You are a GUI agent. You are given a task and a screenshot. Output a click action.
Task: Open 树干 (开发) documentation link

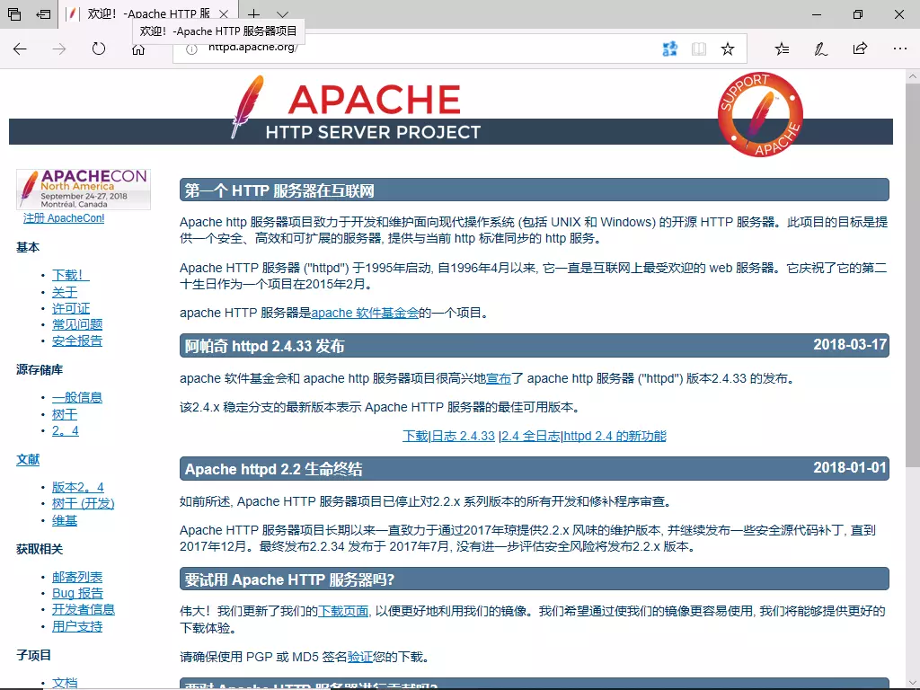pos(84,503)
